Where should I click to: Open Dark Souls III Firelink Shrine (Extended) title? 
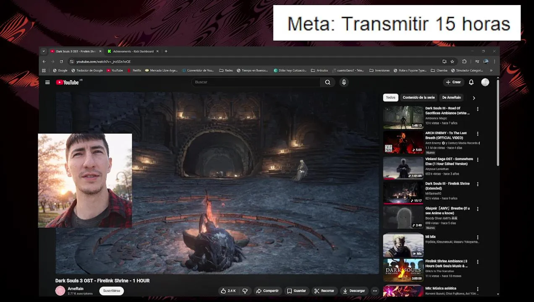(x=448, y=186)
